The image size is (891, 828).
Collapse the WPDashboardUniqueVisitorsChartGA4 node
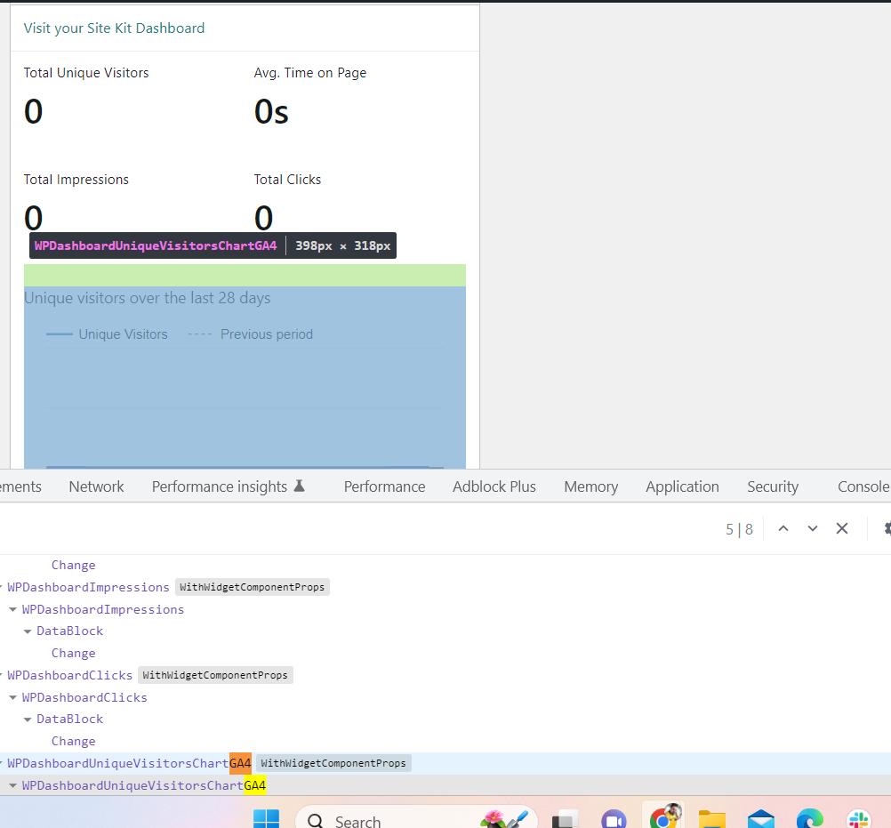pos(12,785)
